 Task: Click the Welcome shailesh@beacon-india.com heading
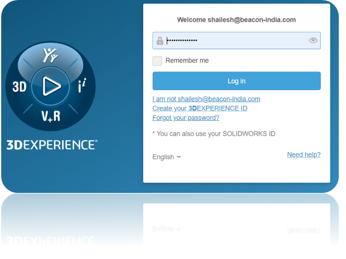click(x=236, y=20)
